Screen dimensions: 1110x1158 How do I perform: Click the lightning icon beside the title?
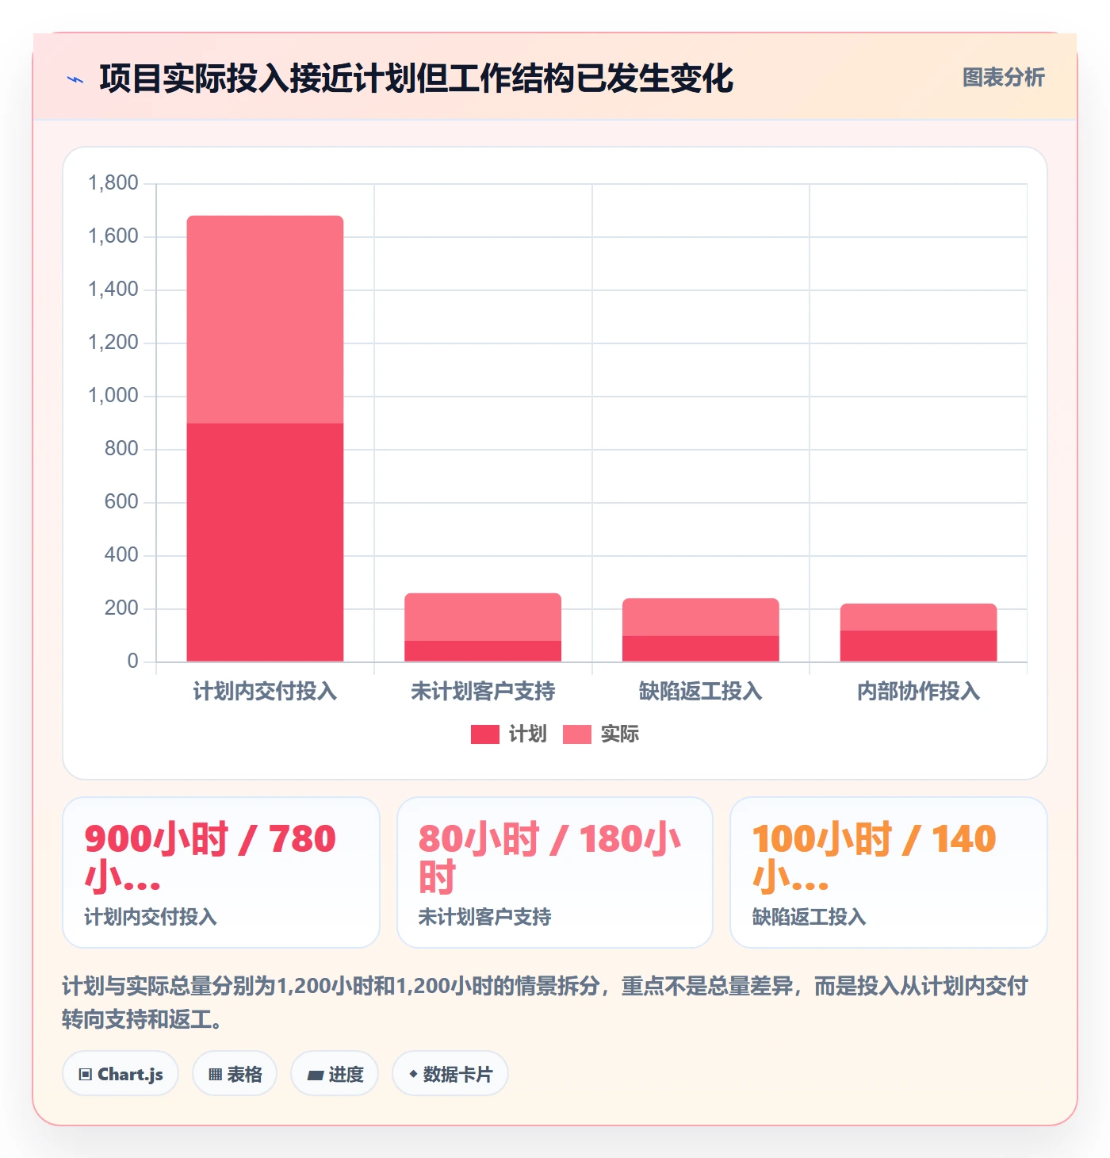pos(75,79)
